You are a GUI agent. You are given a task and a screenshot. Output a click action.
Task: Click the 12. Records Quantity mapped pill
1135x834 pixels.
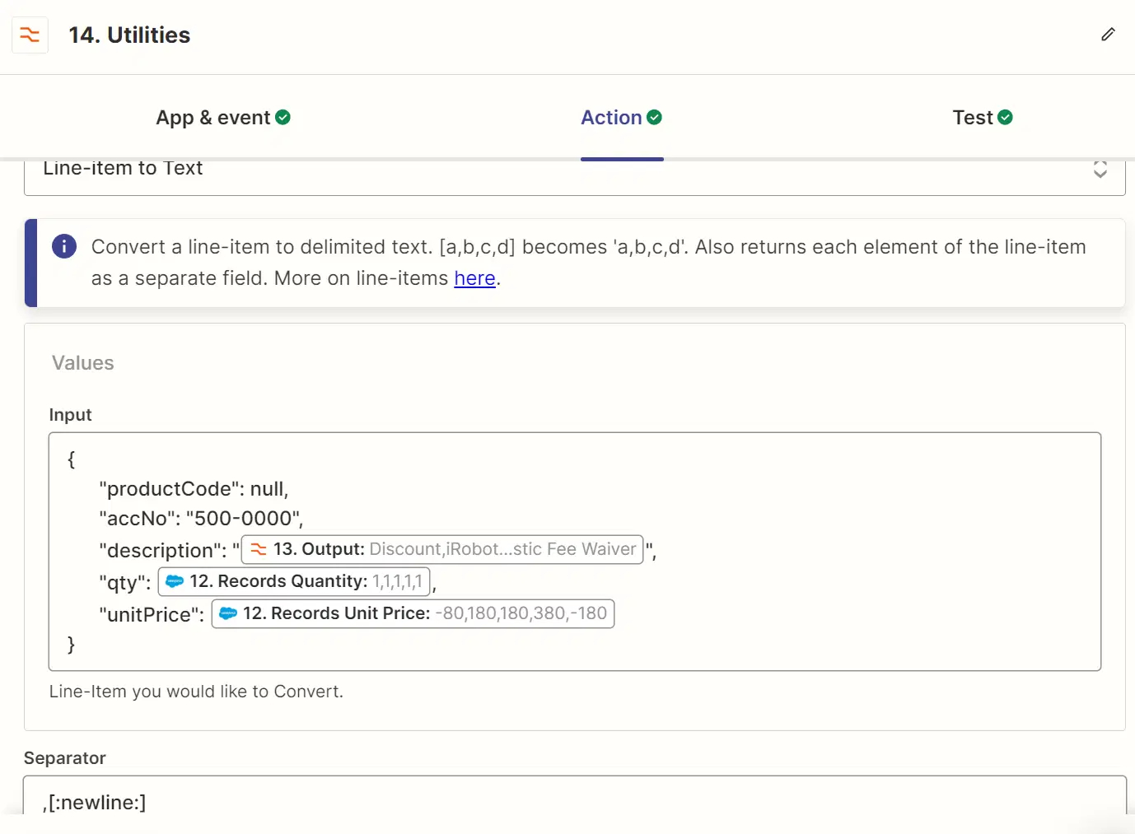294,581
